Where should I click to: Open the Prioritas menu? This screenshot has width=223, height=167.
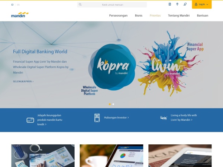(155, 16)
